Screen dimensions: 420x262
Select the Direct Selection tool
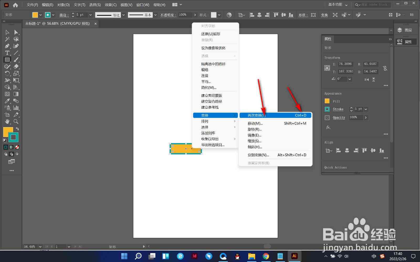[16, 32]
